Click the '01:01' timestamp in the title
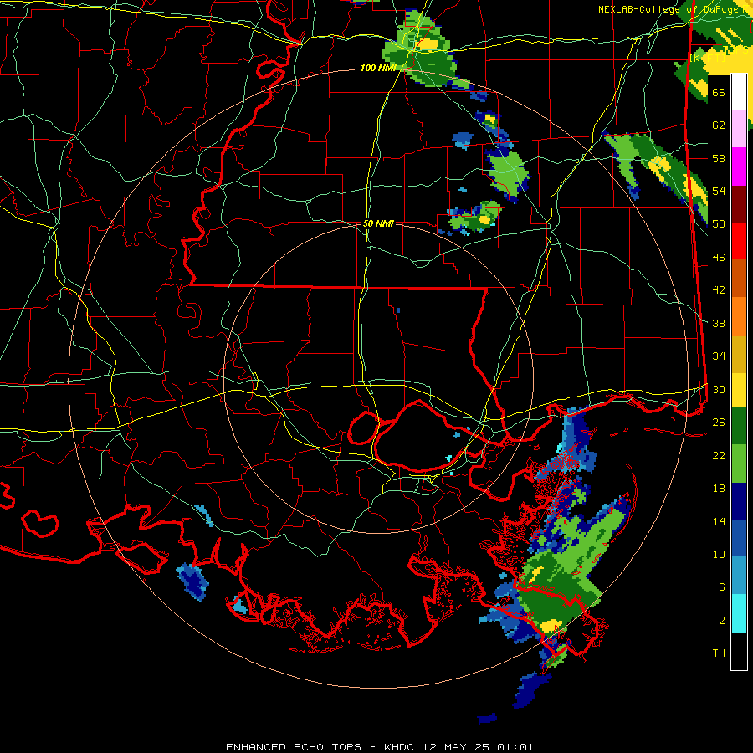 tap(515, 747)
